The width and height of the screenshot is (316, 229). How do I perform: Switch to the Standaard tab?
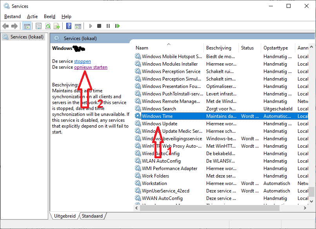(93, 216)
